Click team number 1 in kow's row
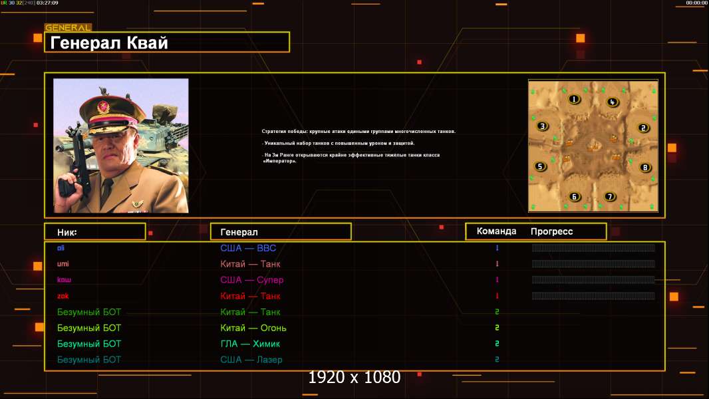 [497, 280]
